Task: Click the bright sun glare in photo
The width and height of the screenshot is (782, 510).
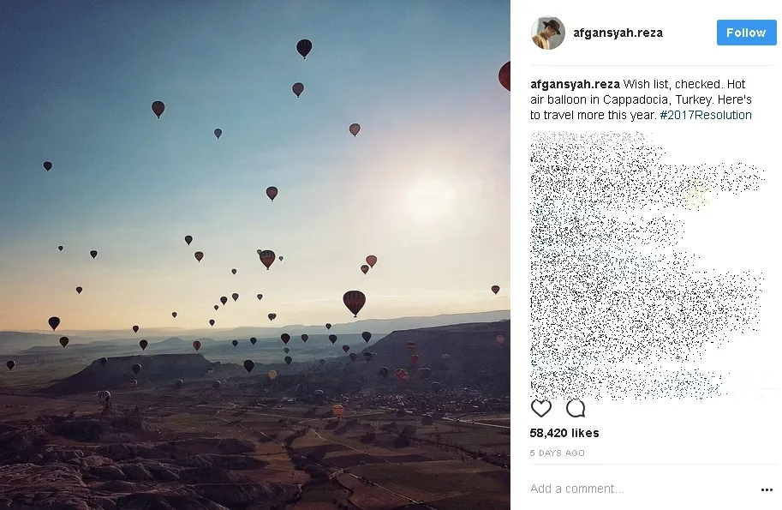Action: pos(430,198)
